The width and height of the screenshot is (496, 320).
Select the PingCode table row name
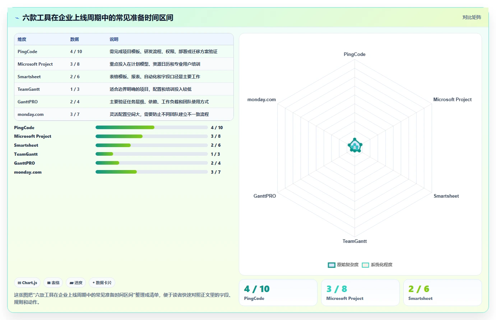(x=27, y=52)
